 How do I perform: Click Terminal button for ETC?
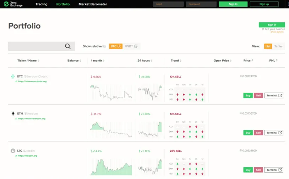[x=274, y=95]
